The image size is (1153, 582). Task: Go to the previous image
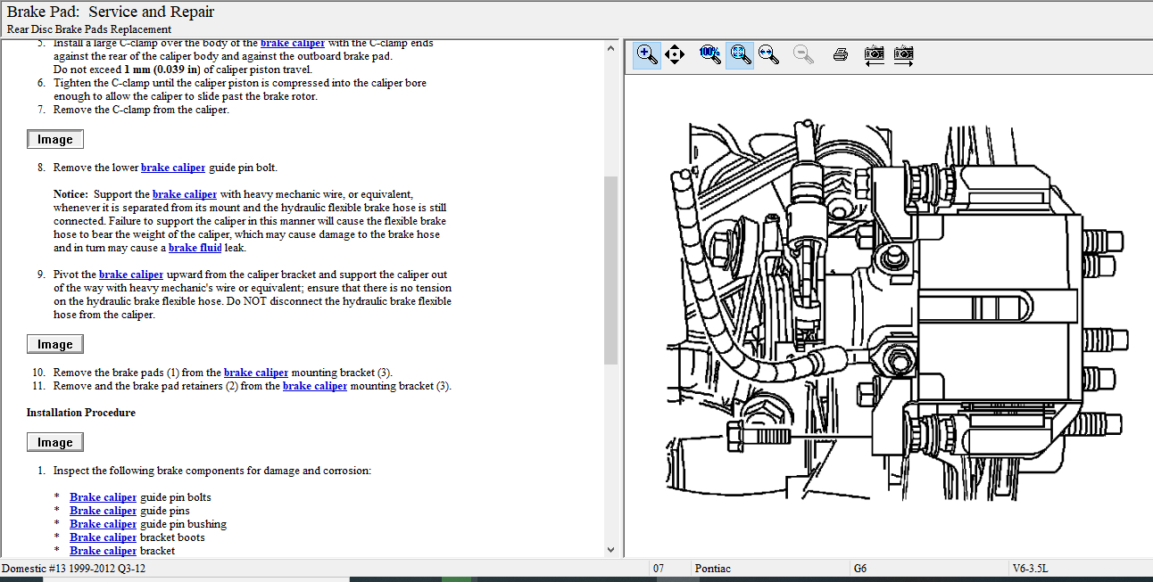coord(875,55)
